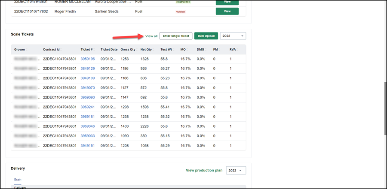Sort table by Net Qty column
Image resolution: width=387 pixels, height=189 pixels.
(147, 49)
